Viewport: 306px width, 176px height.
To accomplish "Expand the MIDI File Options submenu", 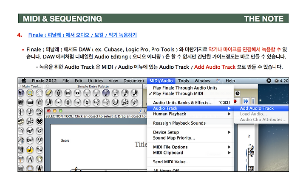I will pos(190,147).
